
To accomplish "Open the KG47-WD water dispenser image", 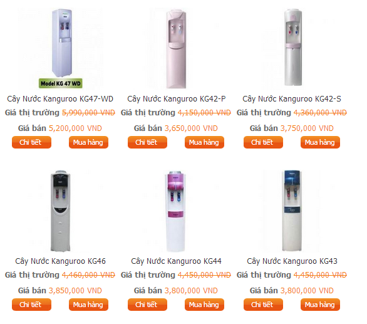I will pyautogui.click(x=60, y=48).
